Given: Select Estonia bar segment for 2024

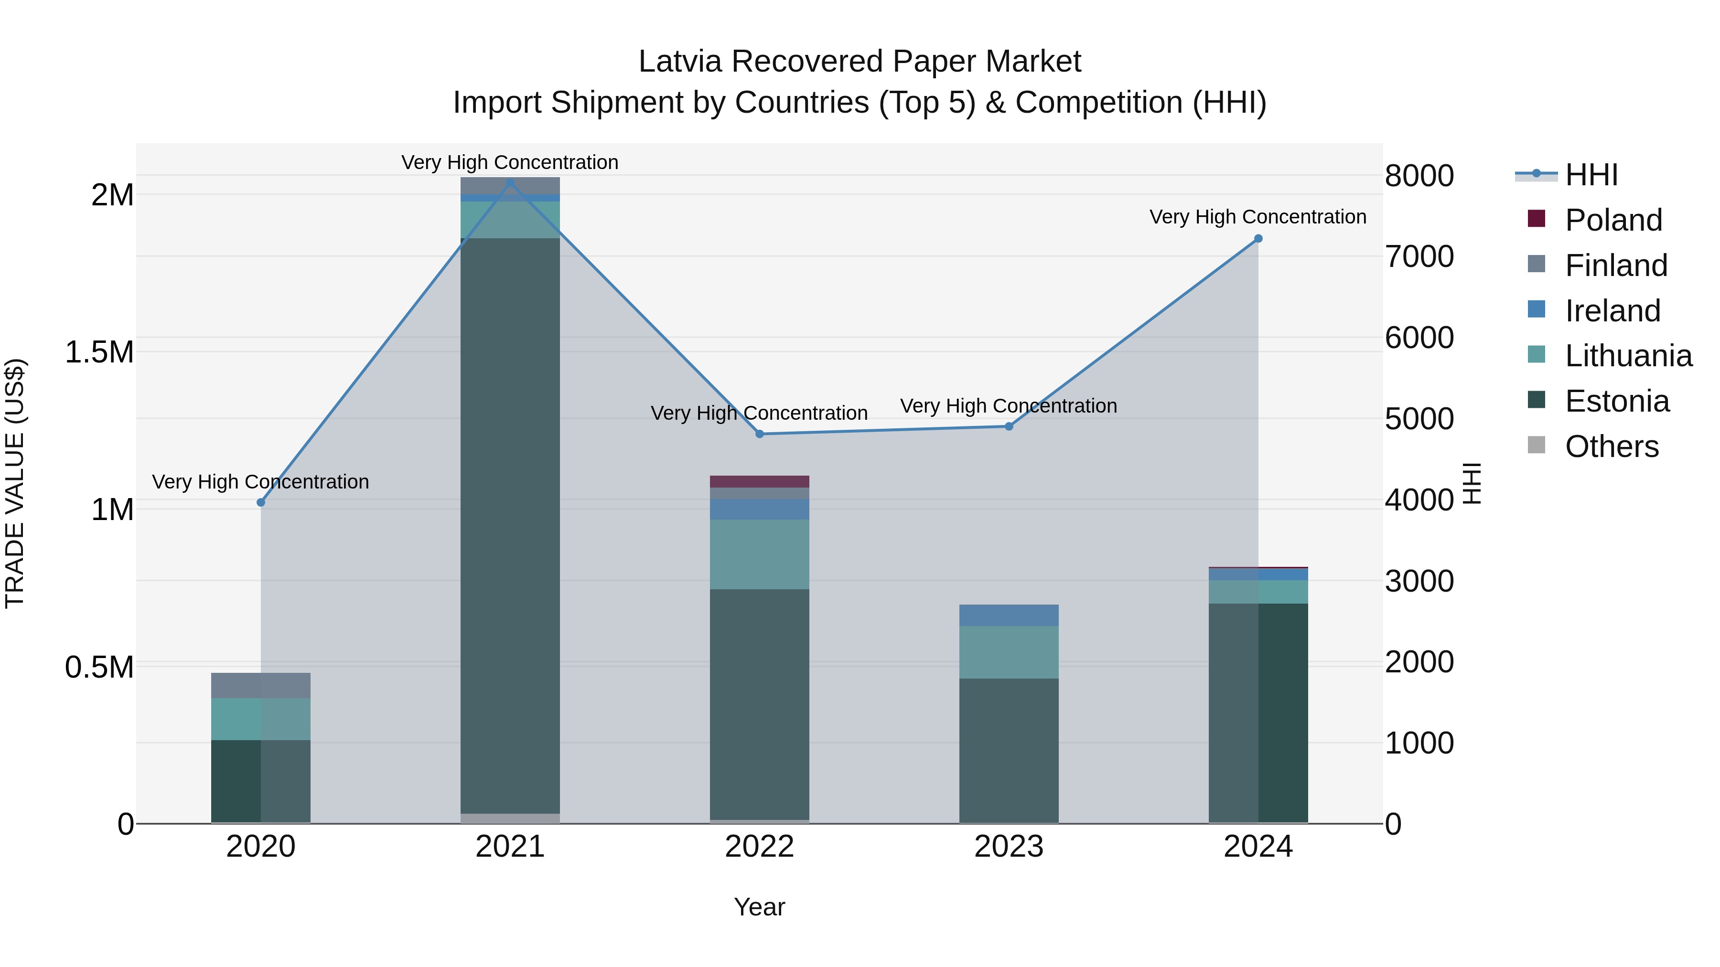Looking at the screenshot, I should click(1258, 713).
